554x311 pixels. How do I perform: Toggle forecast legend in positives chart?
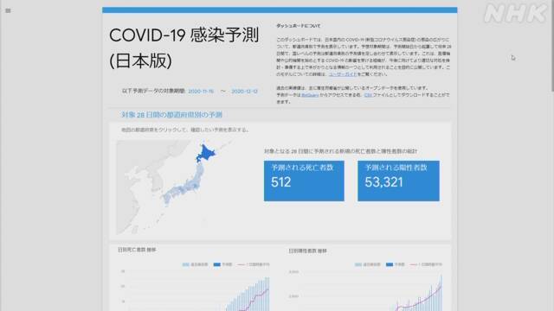point(395,264)
